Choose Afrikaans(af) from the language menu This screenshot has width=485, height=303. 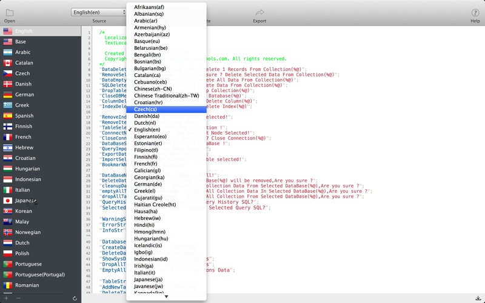click(x=166, y=7)
